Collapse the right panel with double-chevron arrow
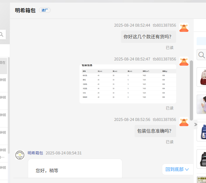206x183 pixels. pyautogui.click(x=195, y=124)
